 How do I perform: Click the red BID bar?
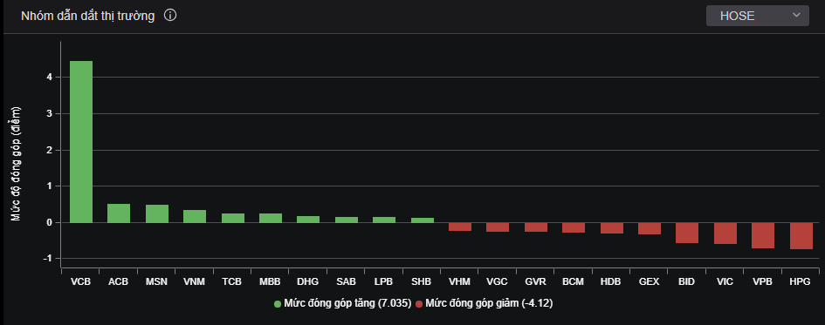687,234
